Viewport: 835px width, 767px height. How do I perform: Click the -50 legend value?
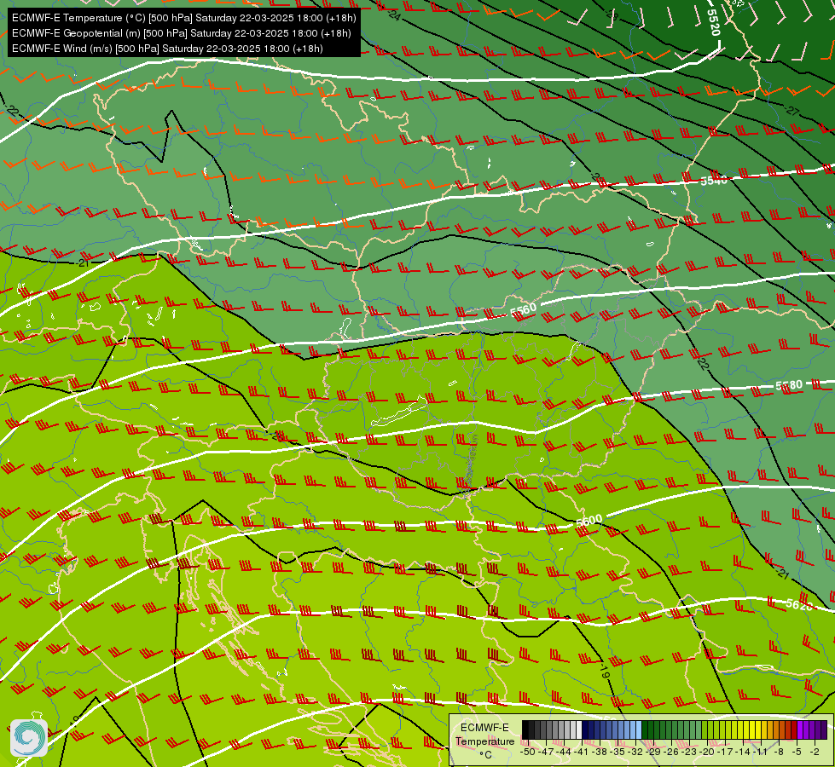click(527, 752)
